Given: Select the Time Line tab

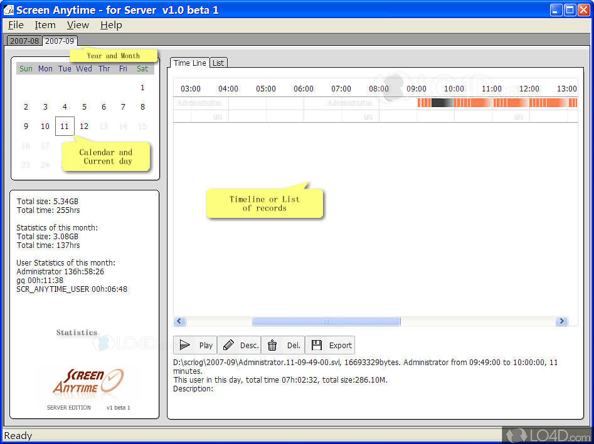Looking at the screenshot, I should click(x=189, y=63).
